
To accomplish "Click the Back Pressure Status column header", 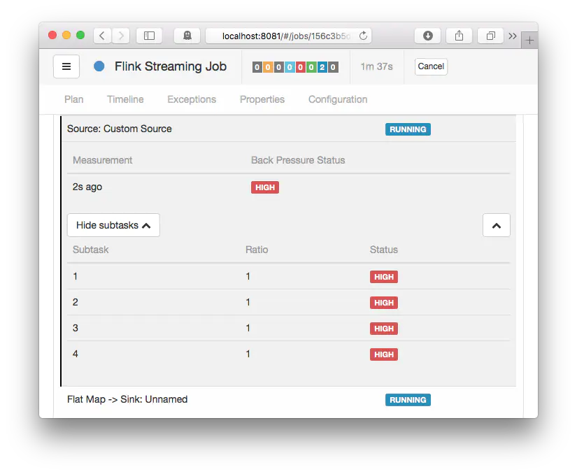I will (298, 160).
